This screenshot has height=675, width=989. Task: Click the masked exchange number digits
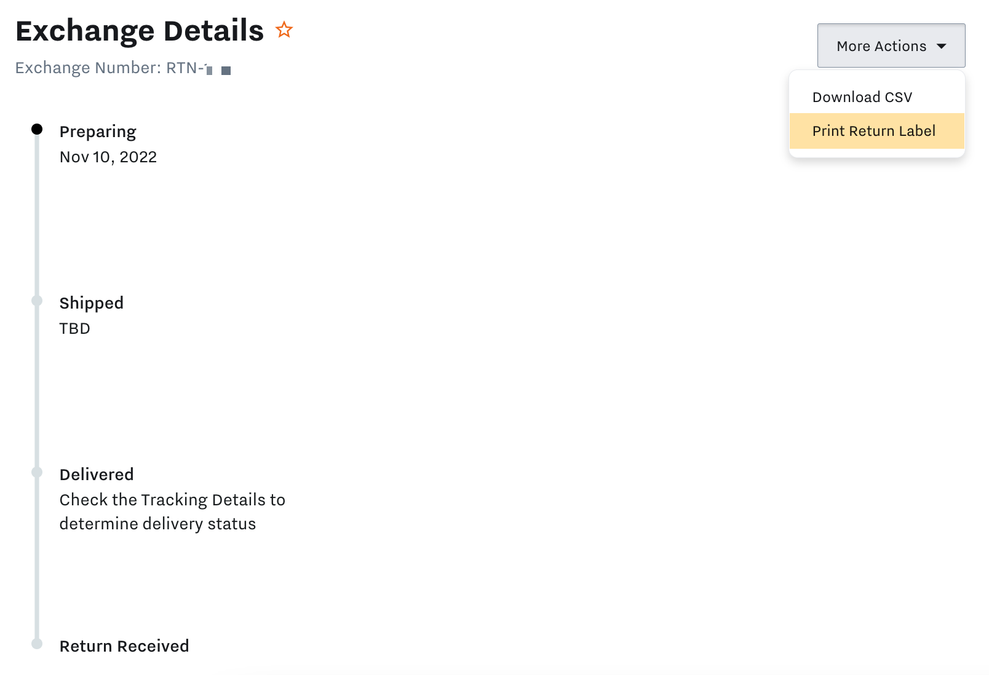[x=218, y=70]
